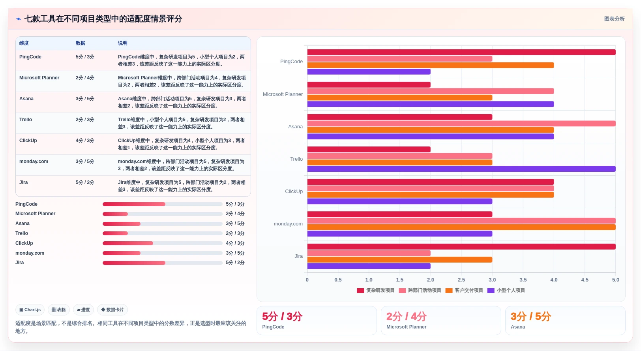The width and height of the screenshot is (641, 351).
Task: Click the 数据卡片 tag chip
Action: point(112,310)
